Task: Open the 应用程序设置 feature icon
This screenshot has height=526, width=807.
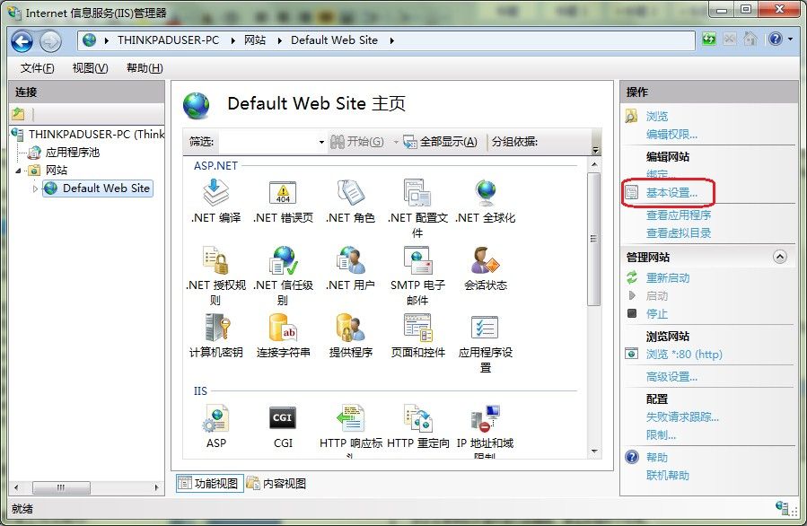Action: point(486,327)
